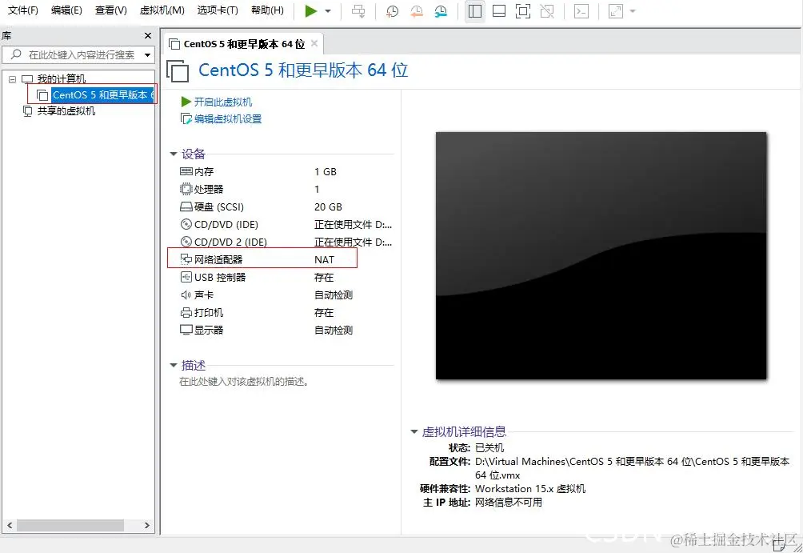Collapse the 虚拟机详细信息 section
Viewport: 803px width, 553px height.
413,431
